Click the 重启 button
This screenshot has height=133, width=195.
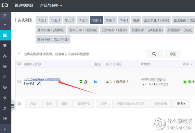pyautogui.click(x=65, y=104)
